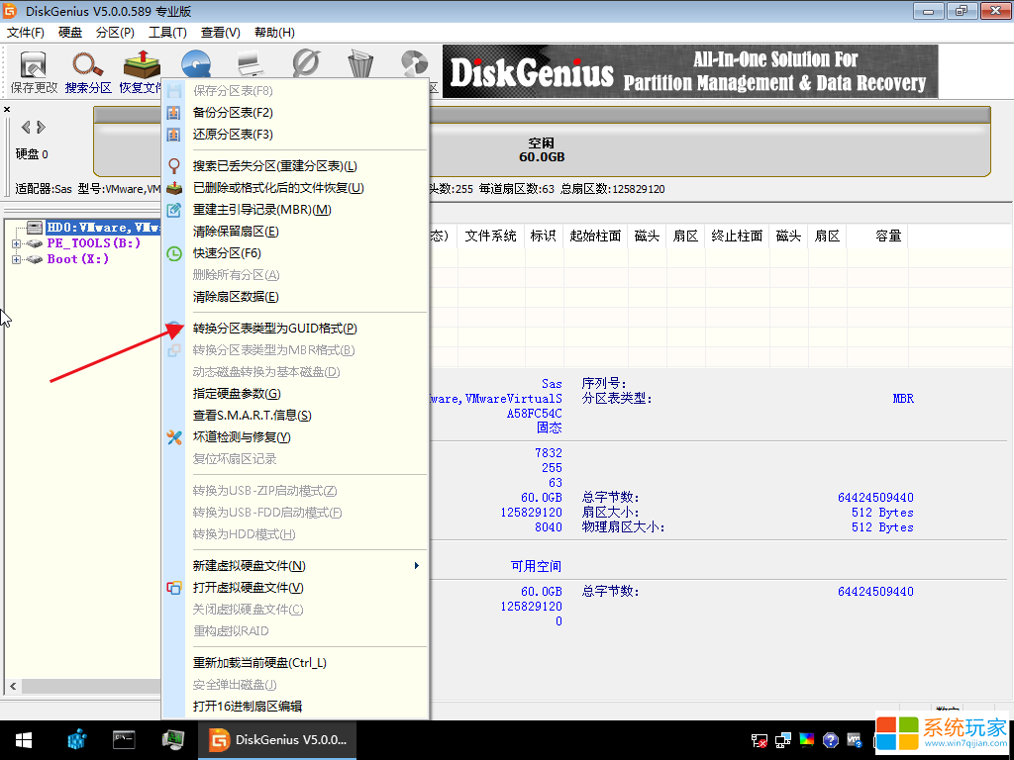
Task: Click the 起始柱面 column header
Action: [595, 237]
